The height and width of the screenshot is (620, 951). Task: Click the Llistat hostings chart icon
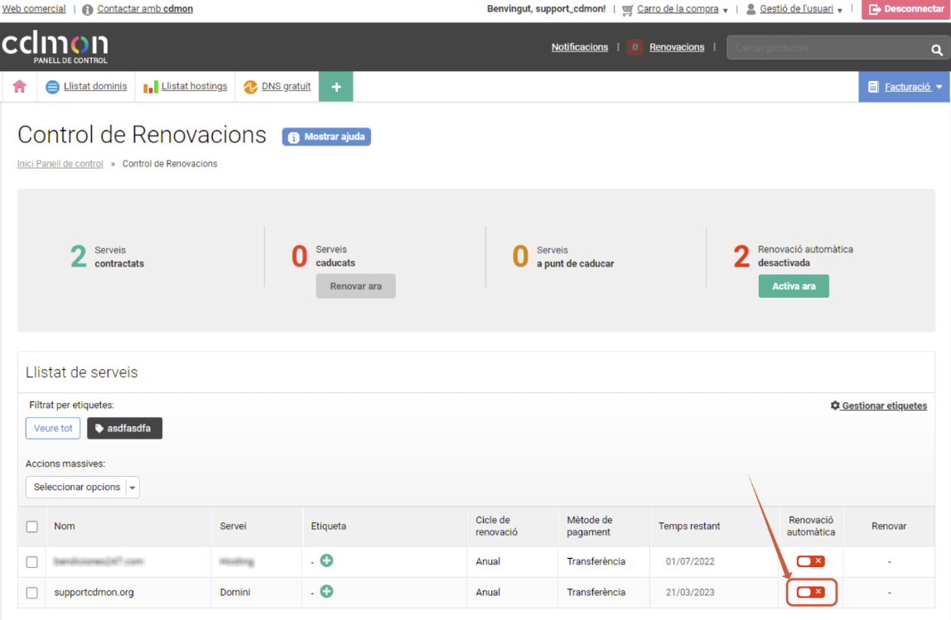coord(151,87)
